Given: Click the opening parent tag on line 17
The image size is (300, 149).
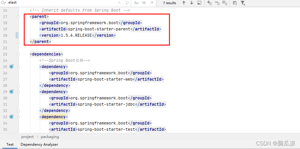Looking at the screenshot, I should tap(39, 17).
